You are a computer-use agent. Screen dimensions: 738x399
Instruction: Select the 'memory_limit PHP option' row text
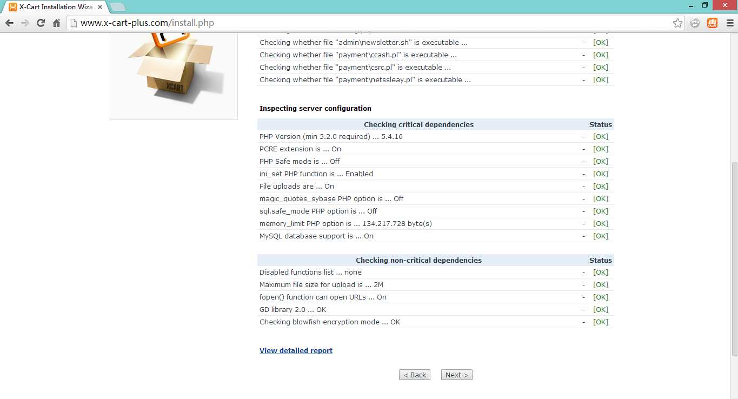point(345,224)
